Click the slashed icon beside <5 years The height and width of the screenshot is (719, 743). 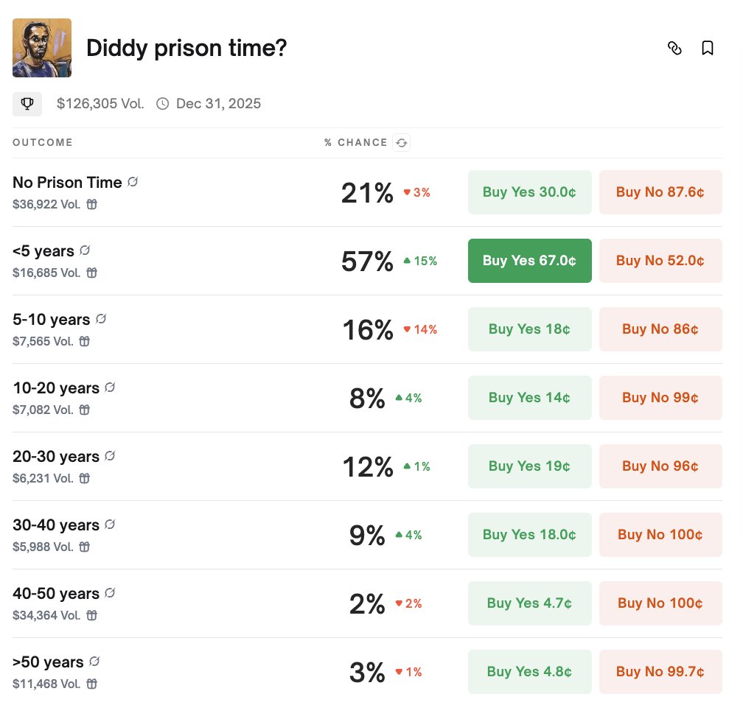tap(85, 250)
